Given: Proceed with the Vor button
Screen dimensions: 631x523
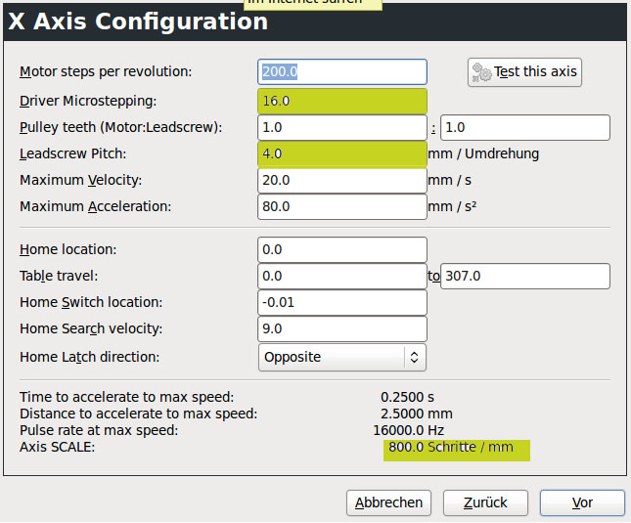Looking at the screenshot, I should pyautogui.click(x=582, y=502).
